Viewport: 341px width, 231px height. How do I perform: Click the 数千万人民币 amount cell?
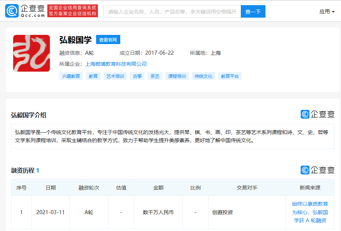click(158, 212)
